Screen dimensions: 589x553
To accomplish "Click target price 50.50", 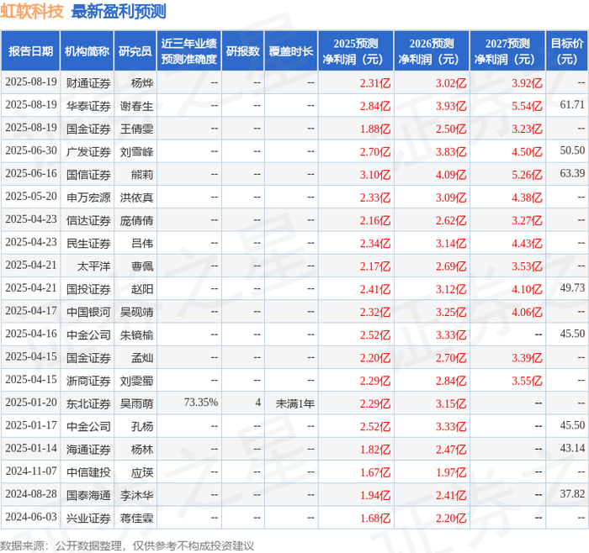I will (572, 150).
